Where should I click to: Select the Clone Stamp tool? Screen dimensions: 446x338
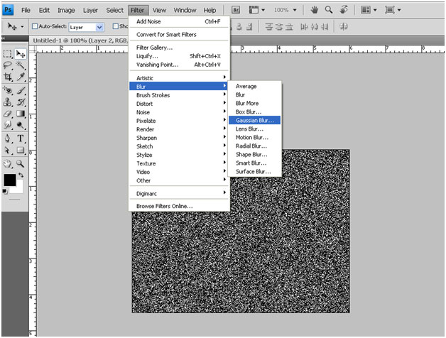[x=8, y=102]
